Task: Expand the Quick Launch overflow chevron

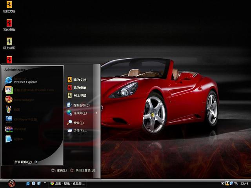Action: 45,183
